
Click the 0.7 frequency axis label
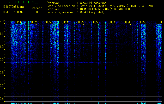pos(2,86)
